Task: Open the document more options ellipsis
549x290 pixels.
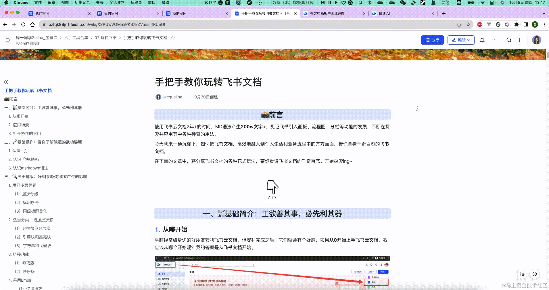Action: [493, 40]
